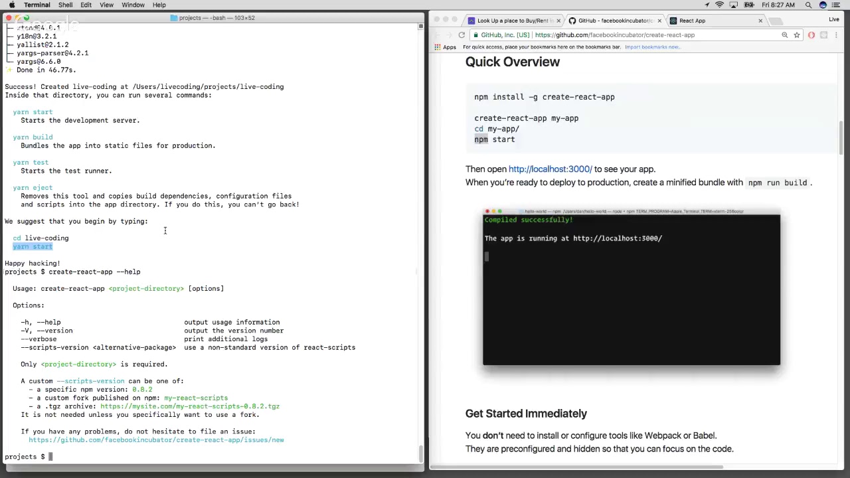Click the 'npm start' code line
Image resolution: width=850 pixels, height=478 pixels.
tap(495, 139)
